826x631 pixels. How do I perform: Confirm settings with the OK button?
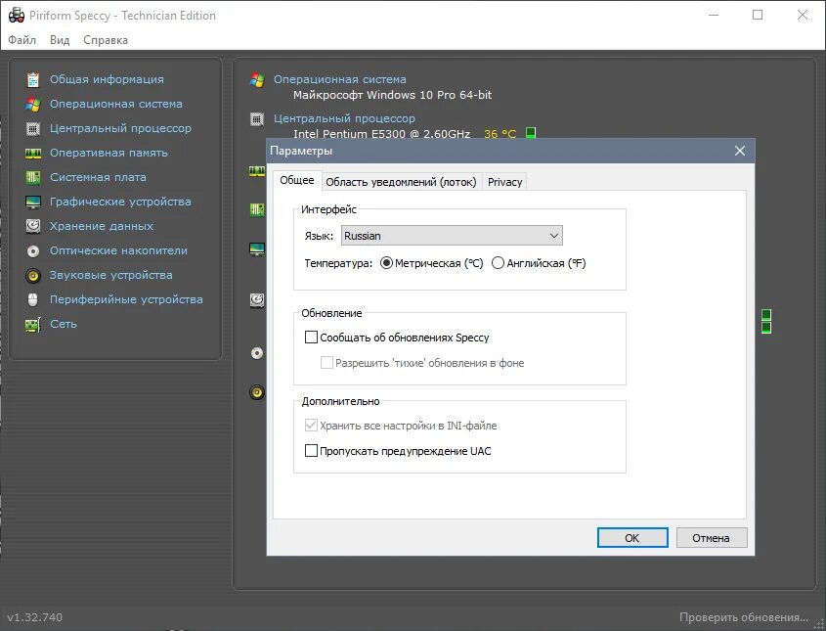coord(632,538)
